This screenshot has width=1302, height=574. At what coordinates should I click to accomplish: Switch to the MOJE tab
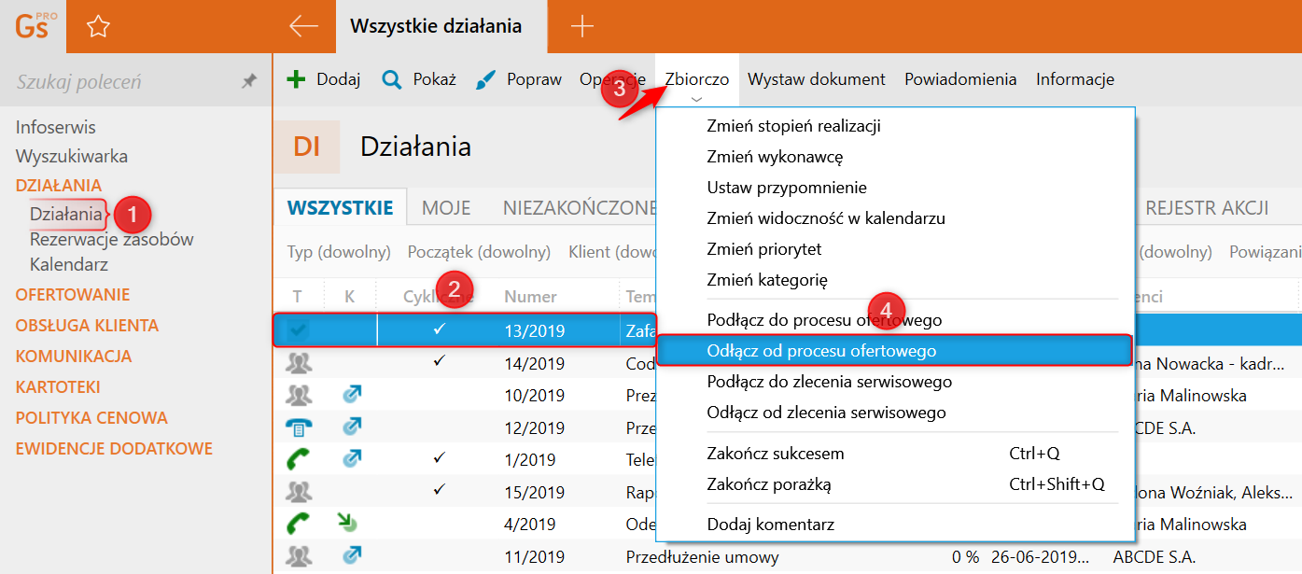446,208
